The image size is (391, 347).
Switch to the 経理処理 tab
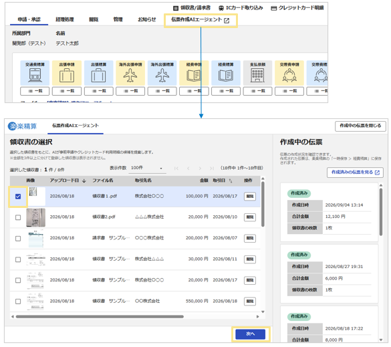[65, 19]
